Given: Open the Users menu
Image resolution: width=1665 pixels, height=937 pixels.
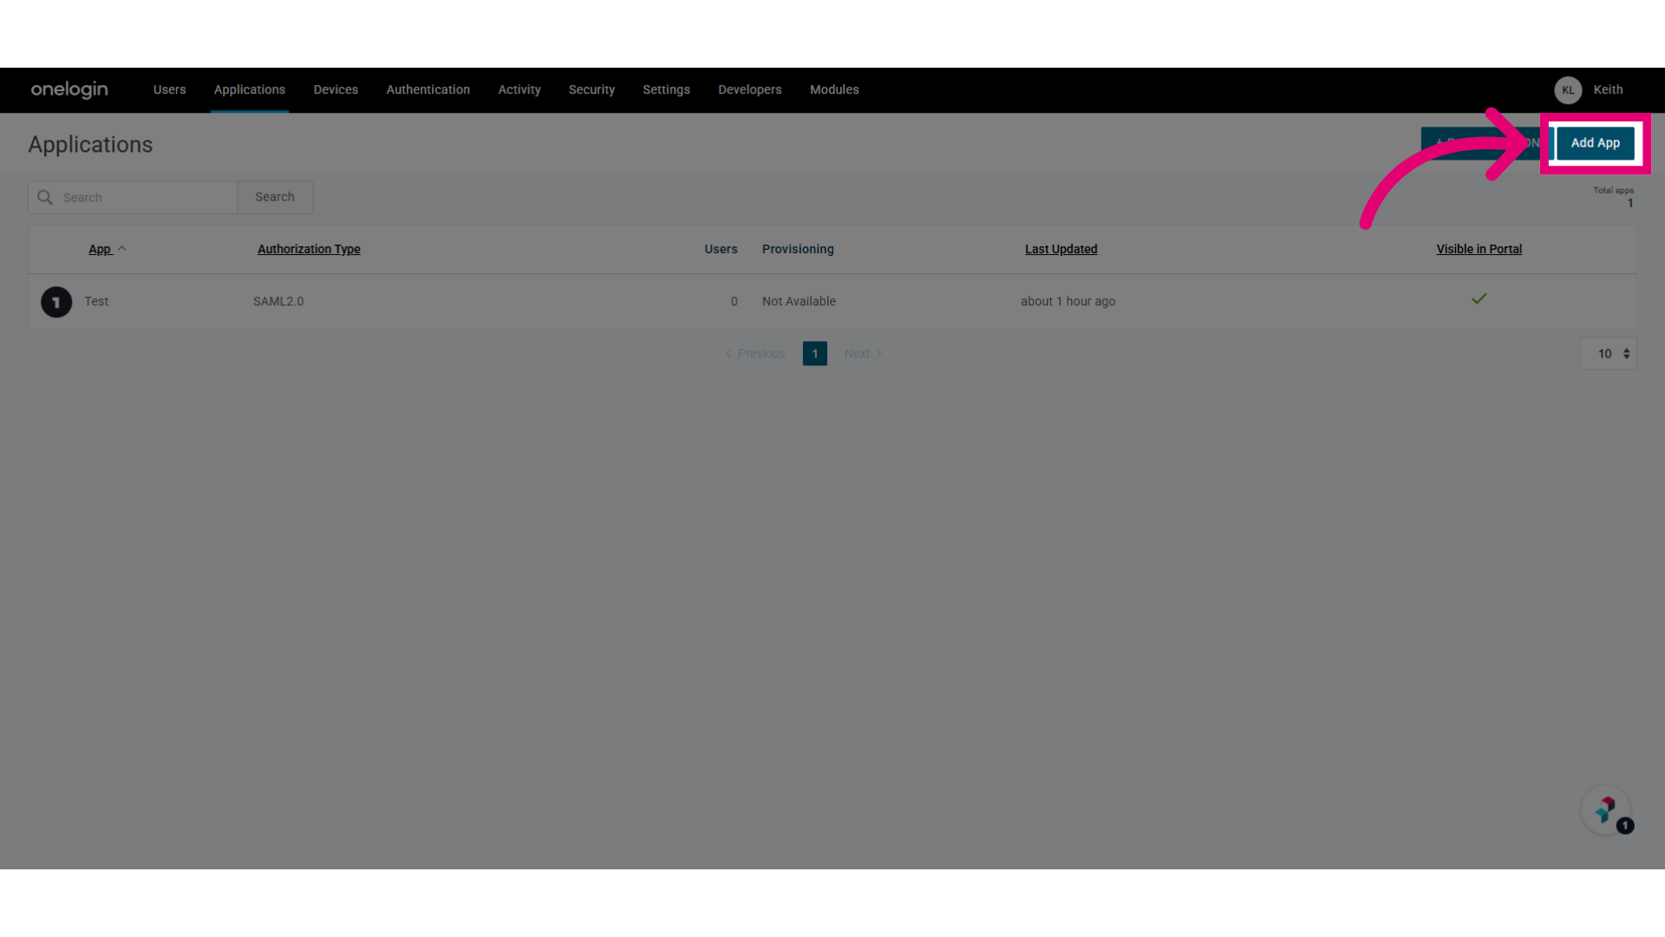Looking at the screenshot, I should click(169, 89).
